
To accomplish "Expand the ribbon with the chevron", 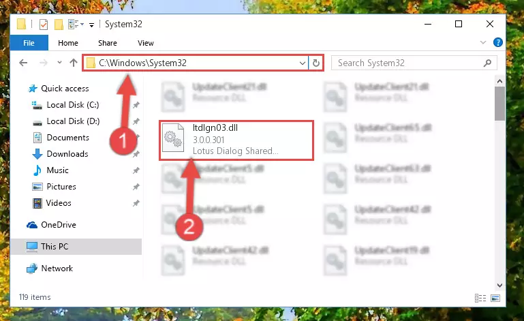I will (483, 42).
